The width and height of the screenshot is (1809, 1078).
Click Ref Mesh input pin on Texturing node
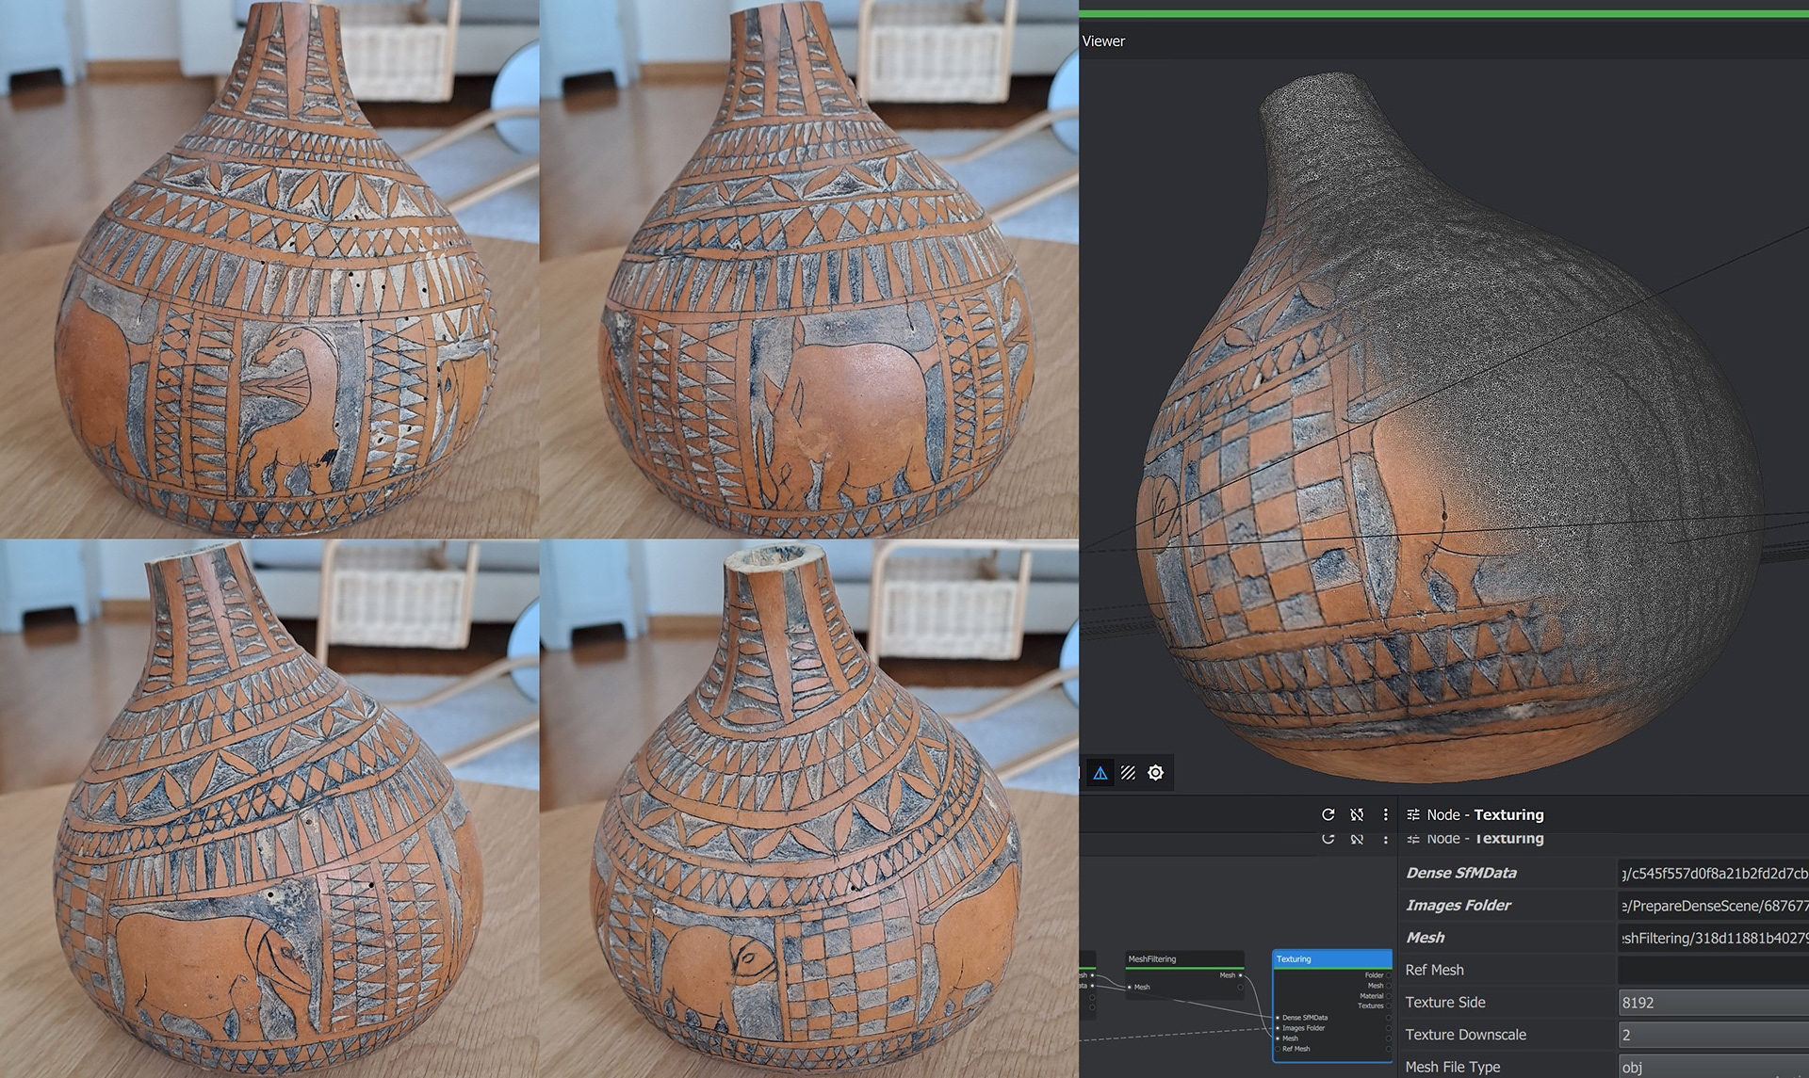(1278, 1049)
